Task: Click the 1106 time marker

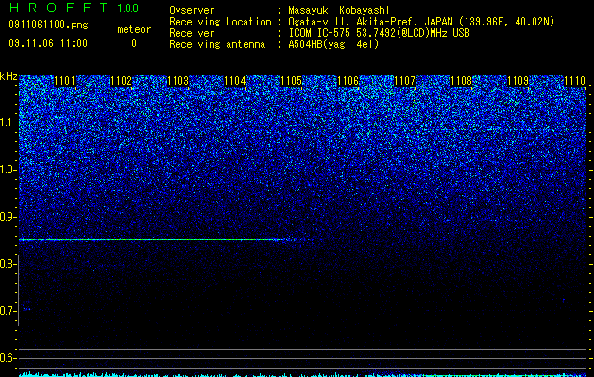Action: [348, 81]
